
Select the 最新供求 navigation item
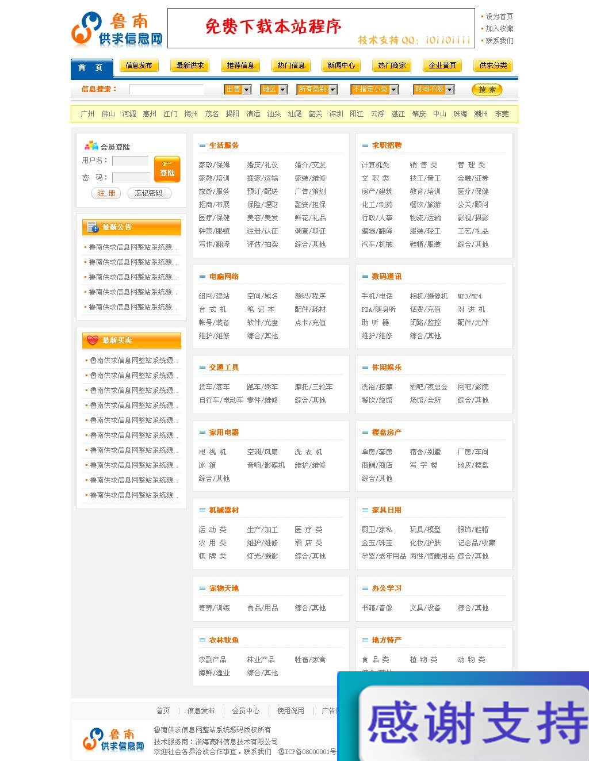(x=190, y=66)
